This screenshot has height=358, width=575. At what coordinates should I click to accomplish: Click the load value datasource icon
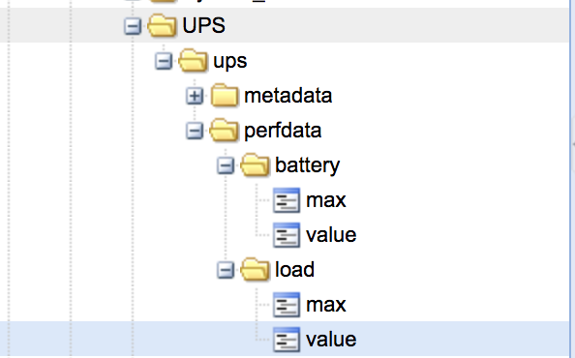(x=287, y=340)
